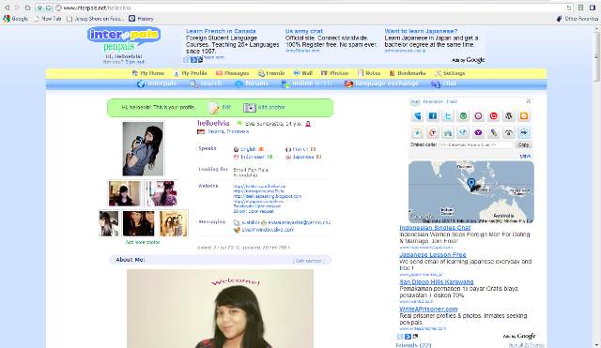Open the main profile photo thumbnail
The image size is (601, 348).
[x=143, y=148]
